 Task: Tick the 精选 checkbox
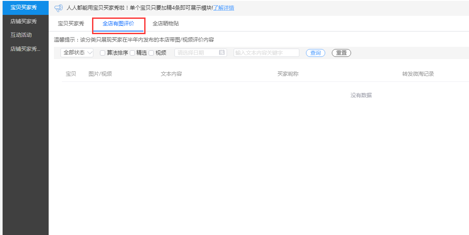click(132, 53)
